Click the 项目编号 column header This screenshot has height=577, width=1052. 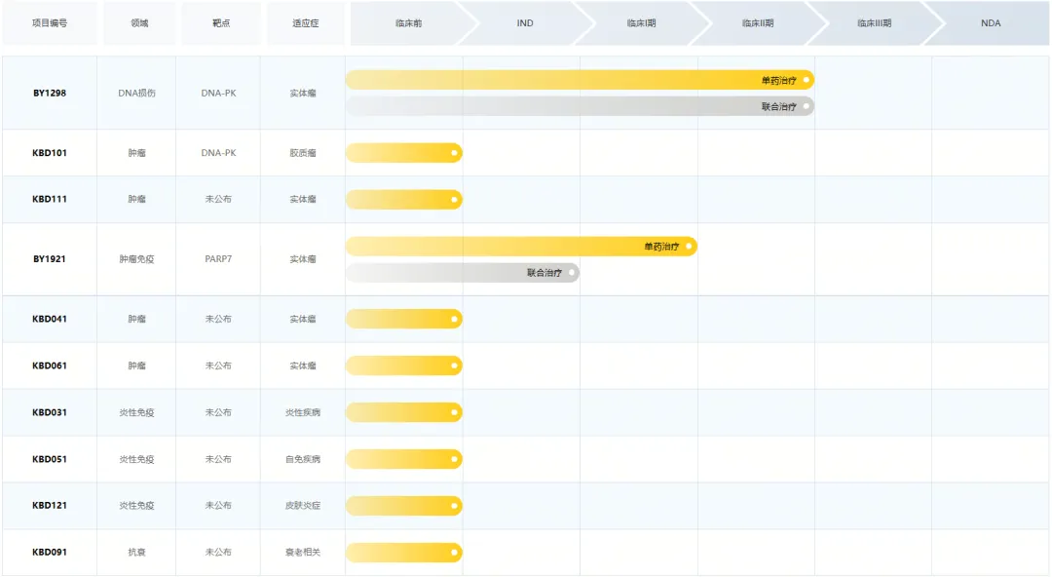coord(49,23)
